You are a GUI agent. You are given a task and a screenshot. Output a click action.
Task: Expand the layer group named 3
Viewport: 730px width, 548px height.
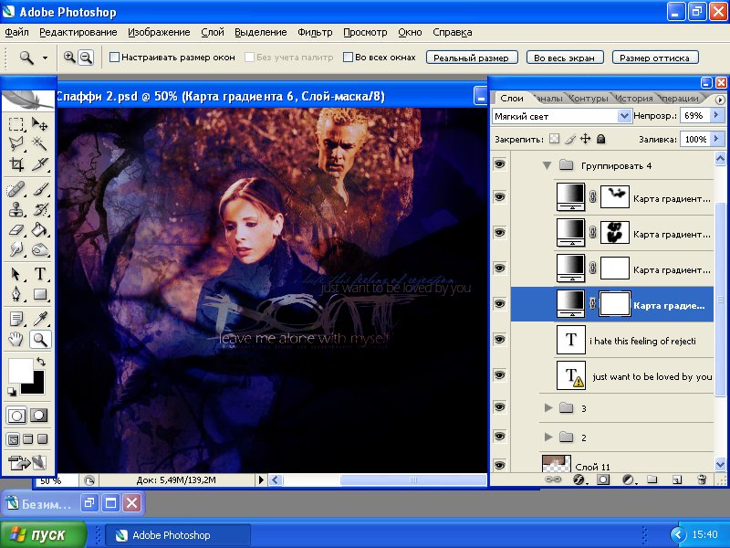point(547,407)
